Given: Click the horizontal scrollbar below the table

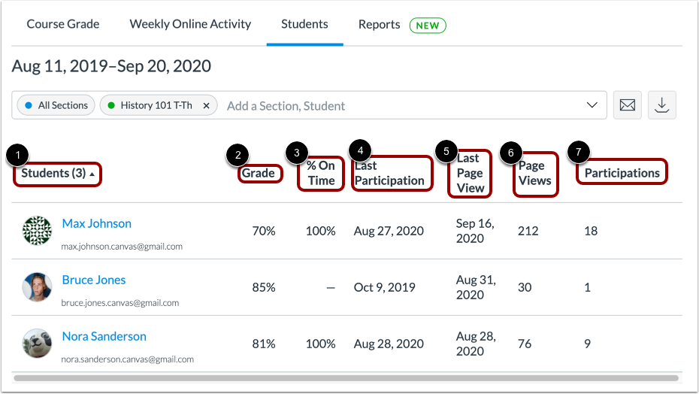Looking at the screenshot, I should click(x=346, y=378).
